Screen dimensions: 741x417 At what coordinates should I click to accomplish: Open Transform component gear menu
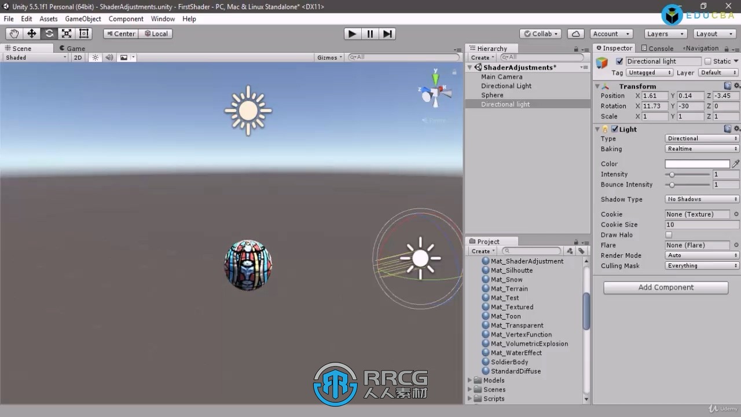point(736,86)
